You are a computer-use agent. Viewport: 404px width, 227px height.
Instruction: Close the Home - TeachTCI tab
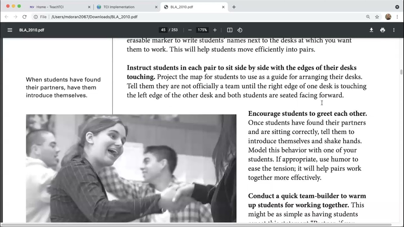89,7
